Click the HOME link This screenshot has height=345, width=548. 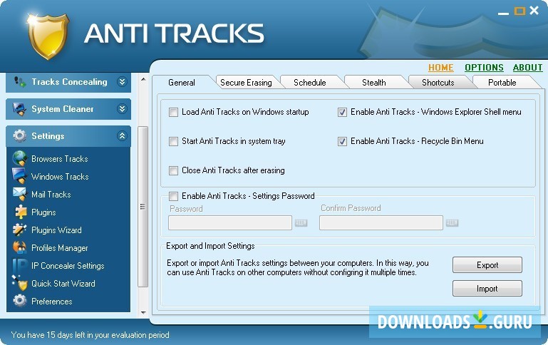(x=441, y=68)
